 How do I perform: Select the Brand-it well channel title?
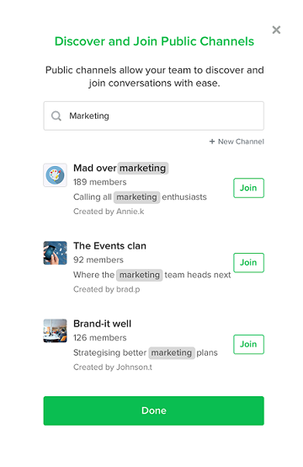(103, 324)
